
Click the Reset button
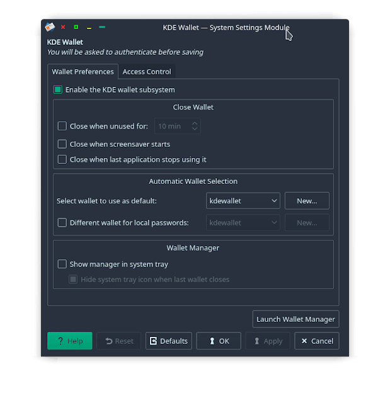pyautogui.click(x=119, y=341)
